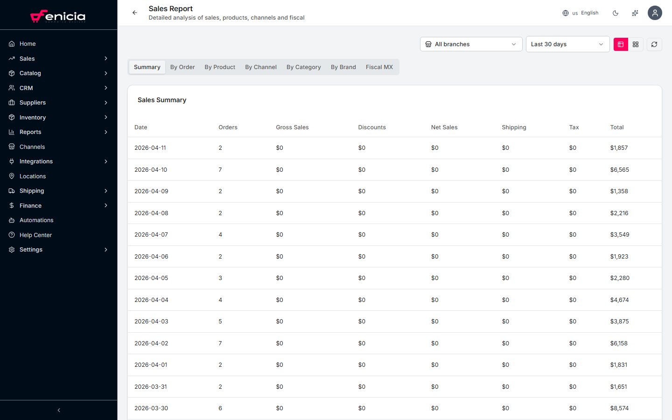Viewport: 672px width, 420px height.
Task: Open the dark mode moon icon
Action: point(616,13)
